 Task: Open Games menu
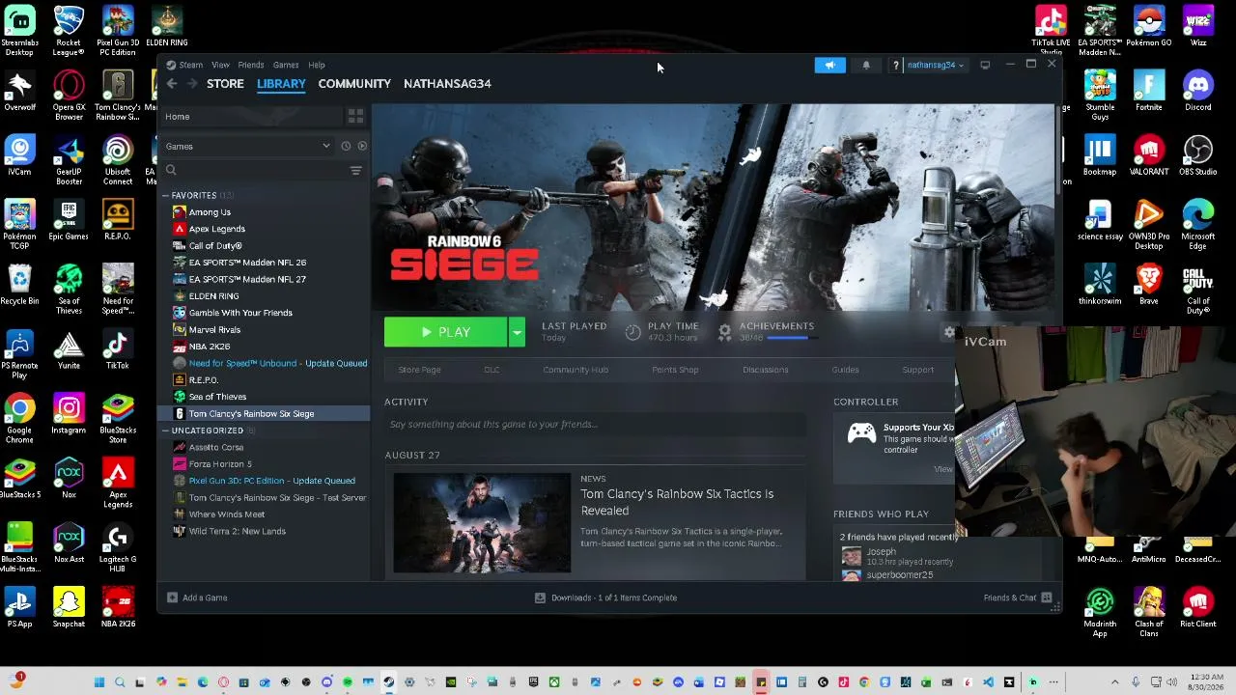click(x=285, y=66)
